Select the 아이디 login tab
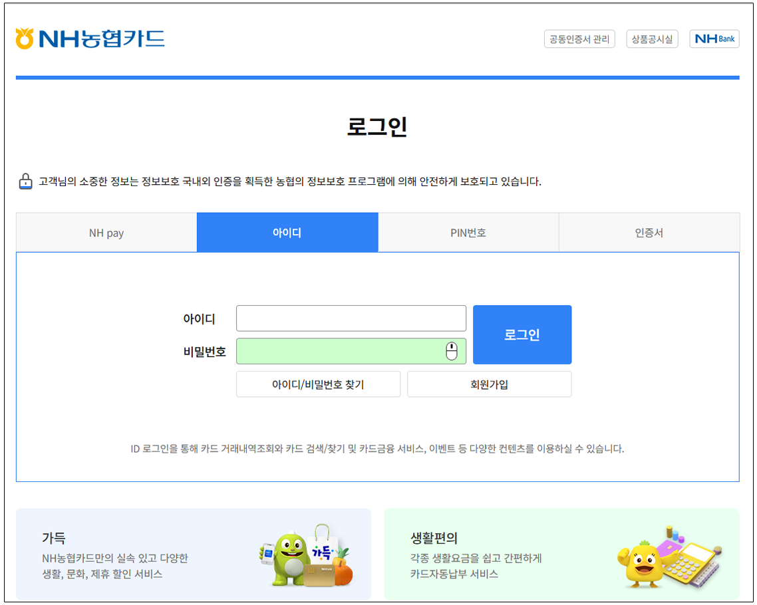Viewport: 757px width, 605px height. [287, 233]
